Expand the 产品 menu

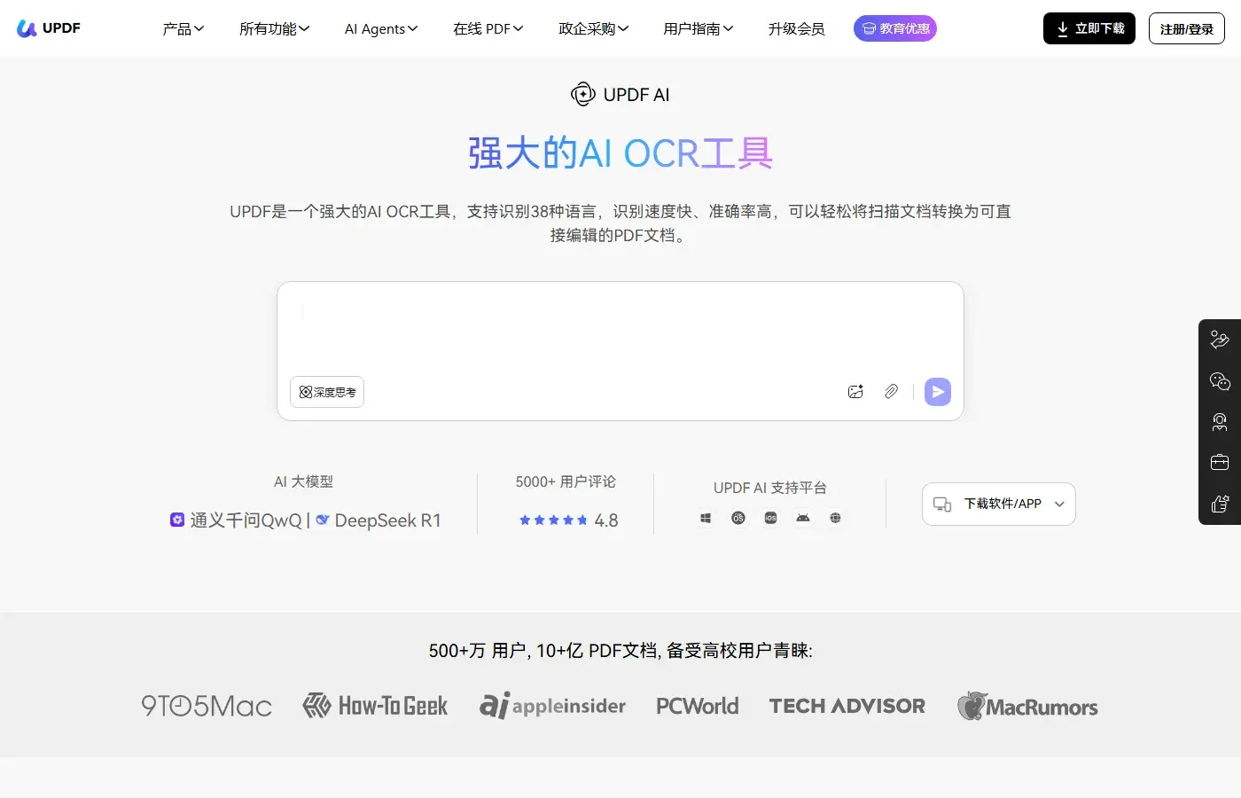[183, 28]
